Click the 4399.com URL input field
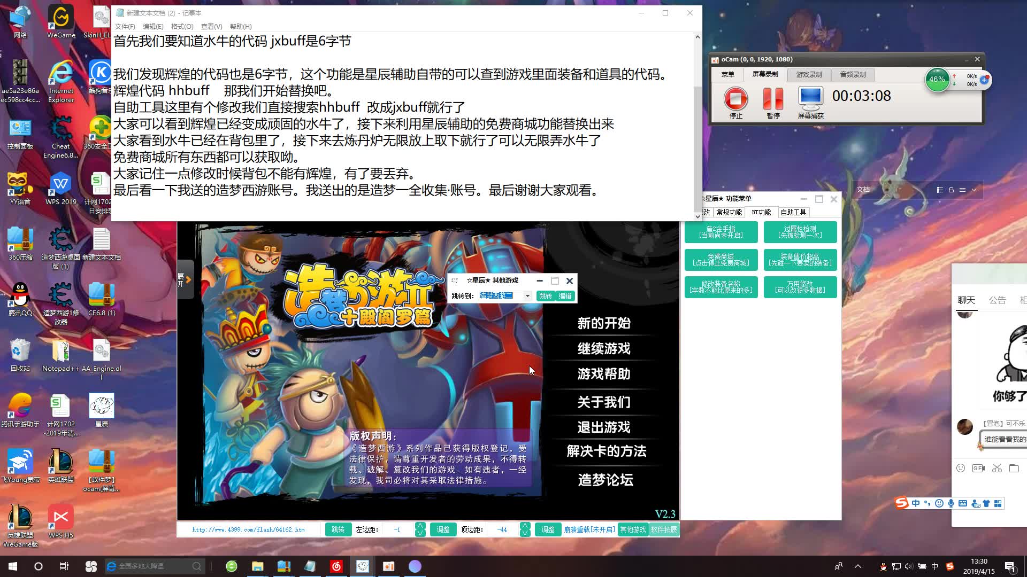1027x577 pixels. (x=249, y=529)
